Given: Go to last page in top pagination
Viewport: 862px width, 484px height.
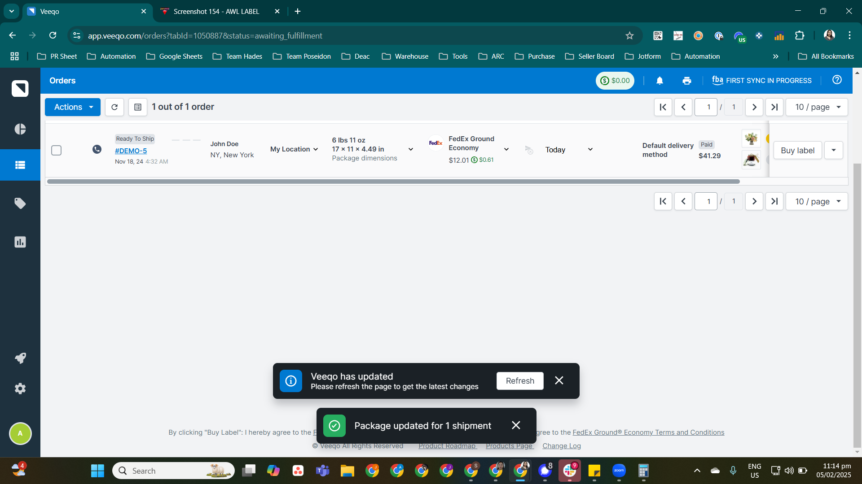Looking at the screenshot, I should point(774,107).
